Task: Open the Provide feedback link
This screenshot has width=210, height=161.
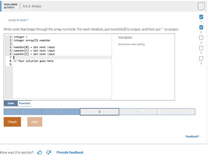Action: tap(70, 152)
